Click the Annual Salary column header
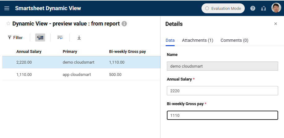284x138 pixels. point(29,52)
